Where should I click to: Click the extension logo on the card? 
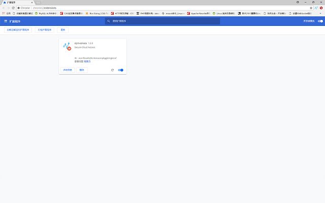(x=67, y=46)
